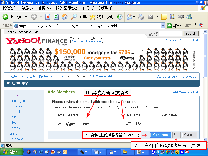
Task: Click the Continue button
Action: [160, 135]
